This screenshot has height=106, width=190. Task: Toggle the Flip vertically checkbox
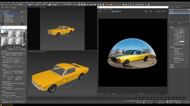point(13,62)
